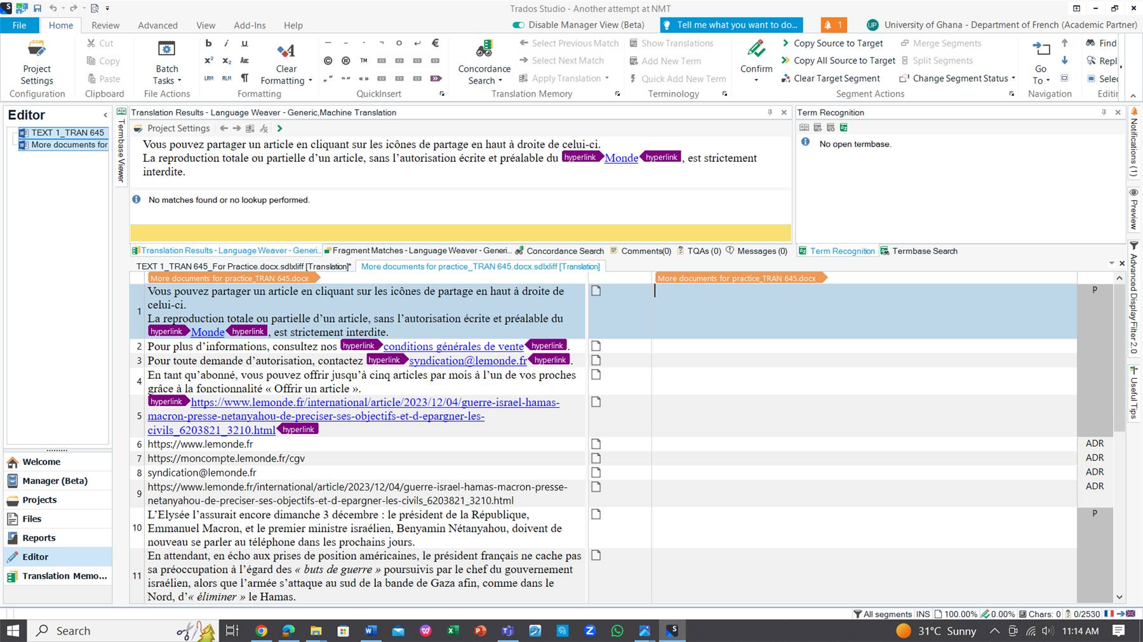Open the Concordance Search tool
The width and height of the screenshot is (1143, 642).
coord(484,62)
